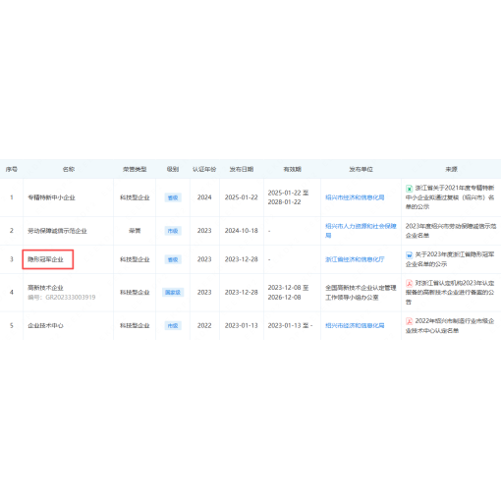Click the 省级 badge in row 3

tap(173, 259)
